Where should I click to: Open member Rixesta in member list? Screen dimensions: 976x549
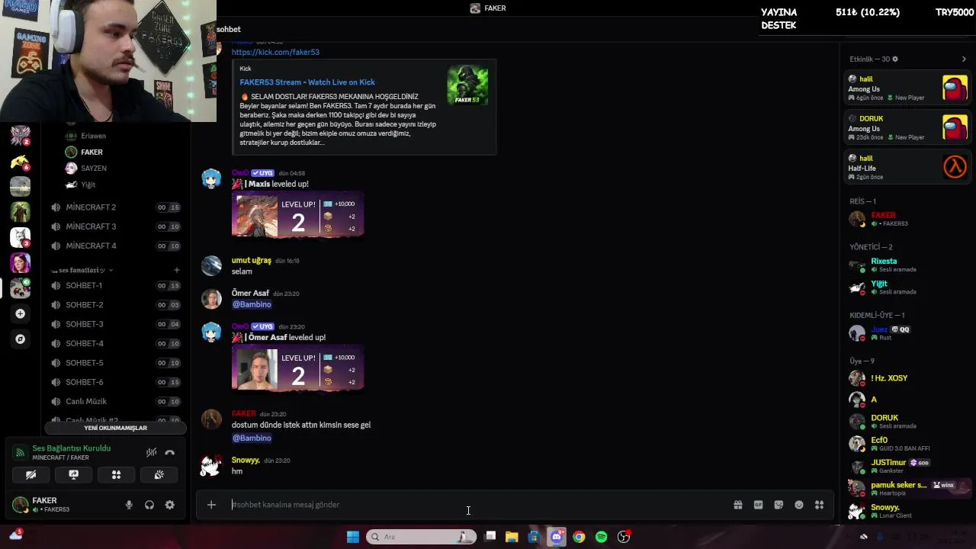(907, 265)
